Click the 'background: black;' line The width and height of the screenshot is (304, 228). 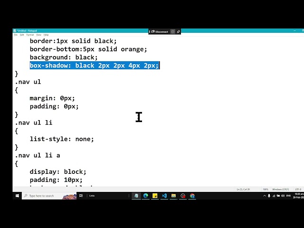tap(64, 57)
